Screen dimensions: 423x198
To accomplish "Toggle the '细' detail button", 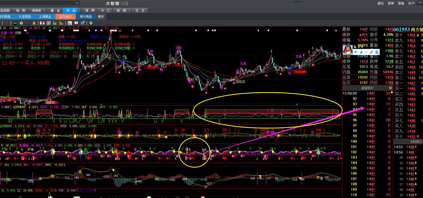I will pyautogui.click(x=390, y=88).
